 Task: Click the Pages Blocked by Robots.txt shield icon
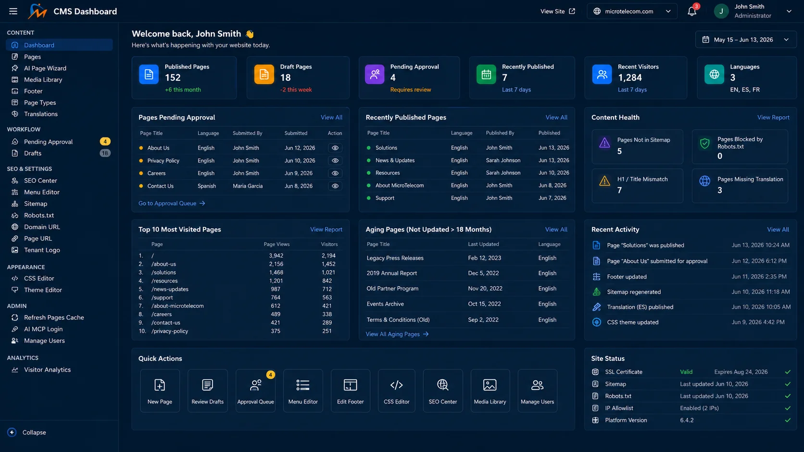(x=704, y=143)
